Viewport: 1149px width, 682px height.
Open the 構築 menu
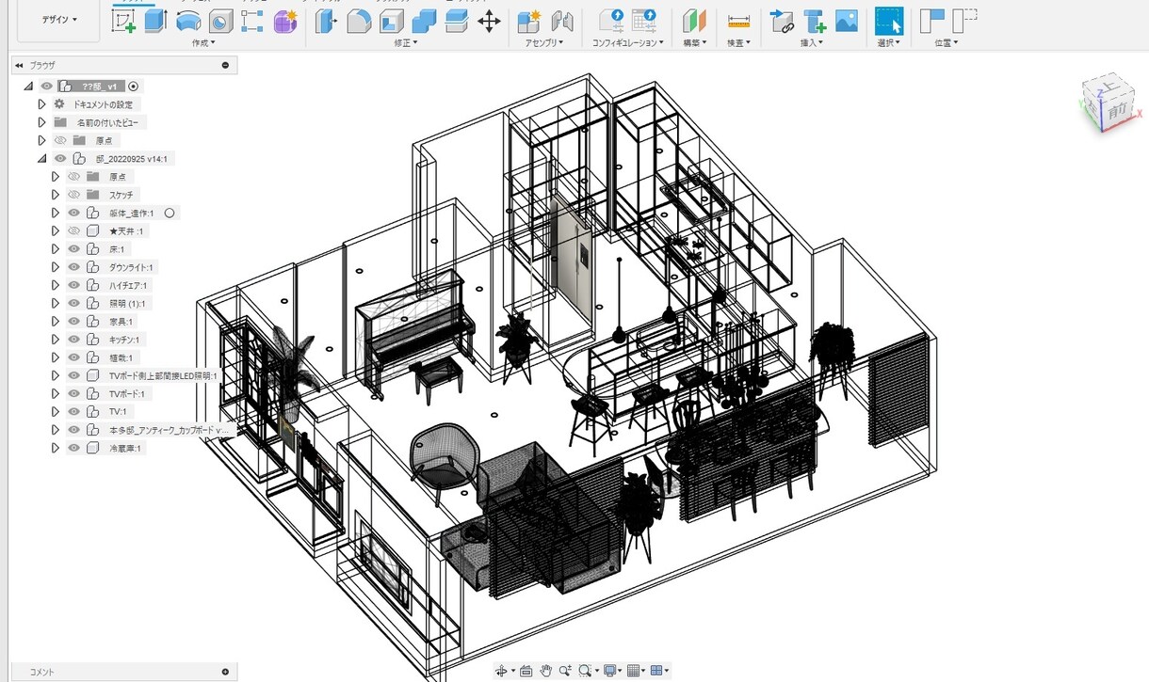pyautogui.click(x=695, y=43)
